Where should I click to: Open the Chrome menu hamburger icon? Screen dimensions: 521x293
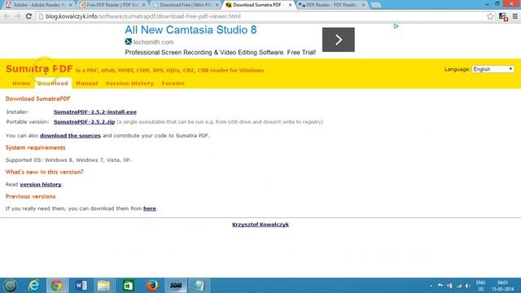tap(514, 16)
